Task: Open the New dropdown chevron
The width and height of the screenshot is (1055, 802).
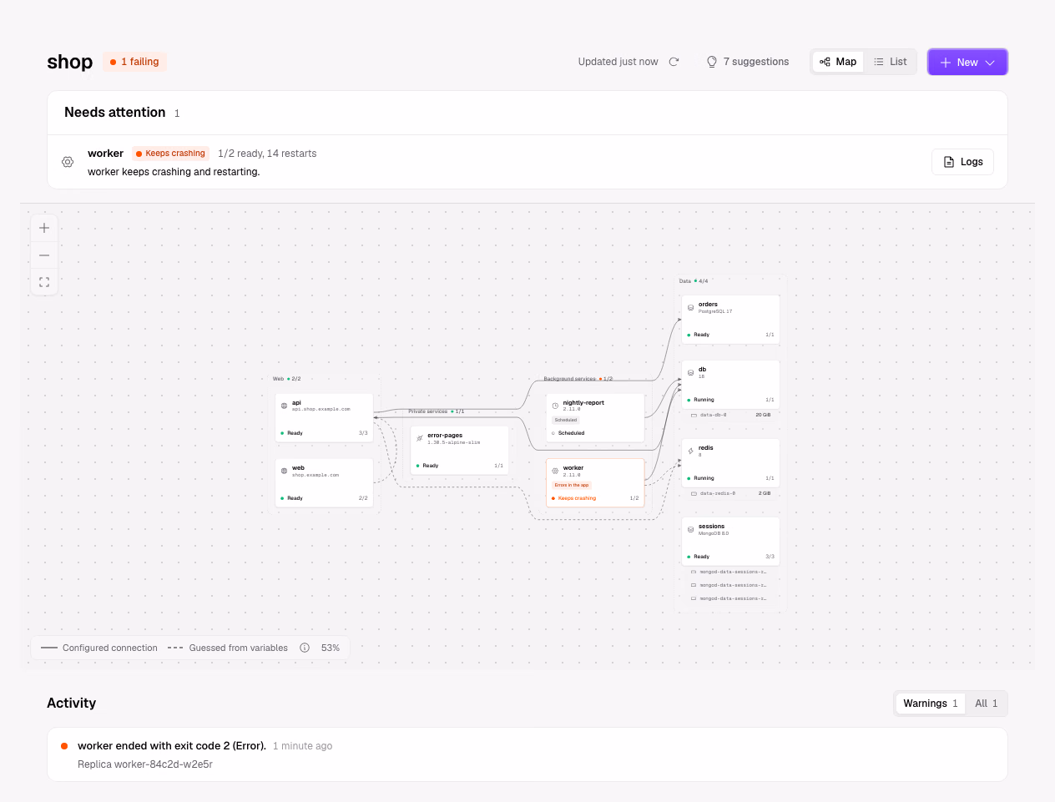Action: click(990, 63)
